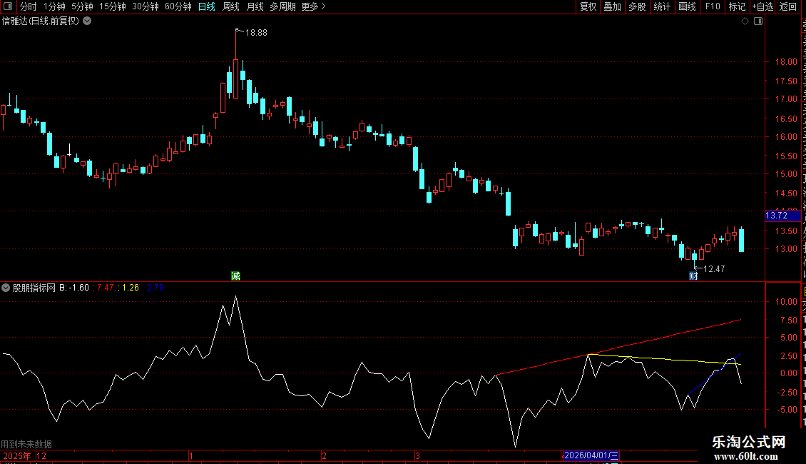This screenshot has height=464, width=806.
Task: Click the 18.88 high price label
Action: point(256,32)
